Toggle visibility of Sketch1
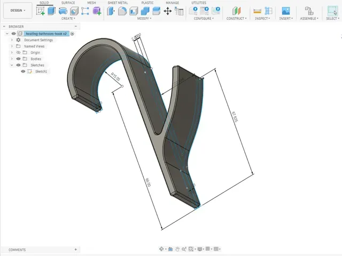Viewport: 342px width, 256px height. coord(23,71)
